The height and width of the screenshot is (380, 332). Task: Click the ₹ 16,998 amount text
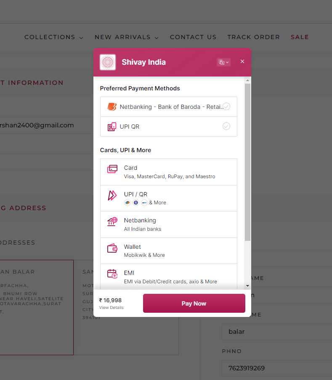click(110, 301)
